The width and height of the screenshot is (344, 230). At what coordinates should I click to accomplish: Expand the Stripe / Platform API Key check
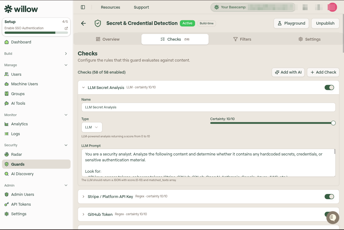coord(83,197)
